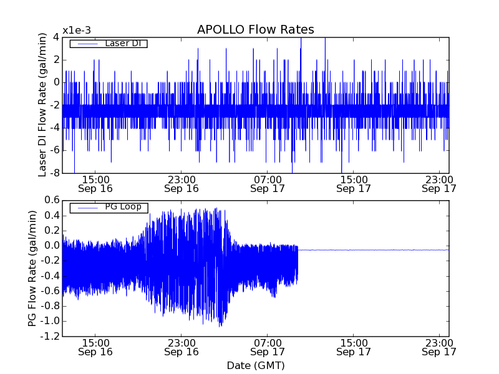The image size is (499, 374).
Task: Click '15:00 Sep 16' under the PG Loop plot
Action: pos(95,348)
